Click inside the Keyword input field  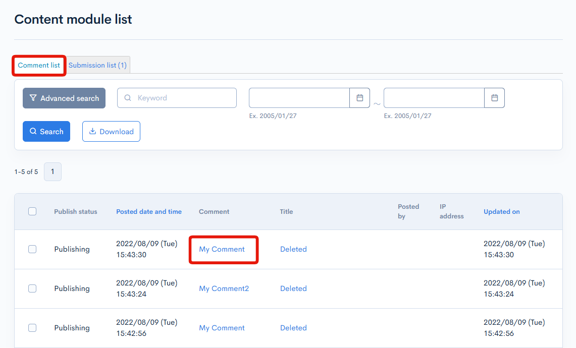(177, 97)
